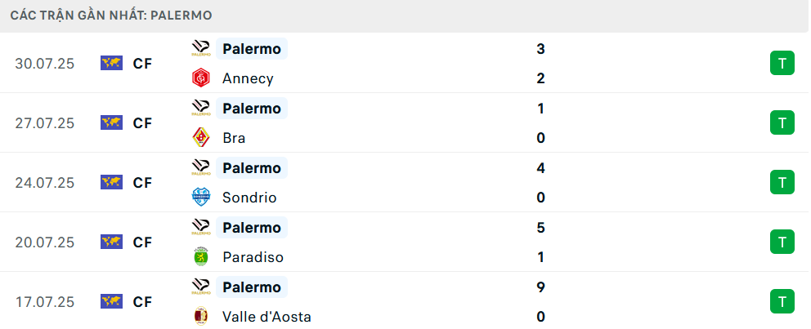Open the Paradiso team page
The height and width of the screenshot is (329, 811).
253,257
